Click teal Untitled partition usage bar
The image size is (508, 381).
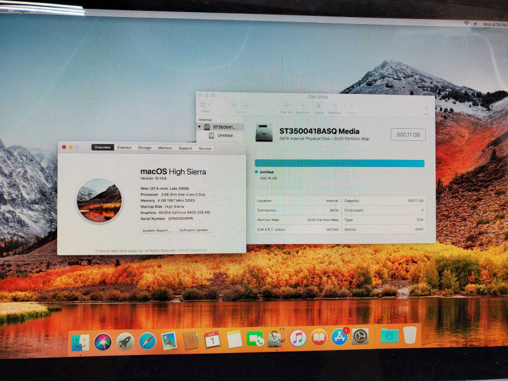[x=339, y=163]
